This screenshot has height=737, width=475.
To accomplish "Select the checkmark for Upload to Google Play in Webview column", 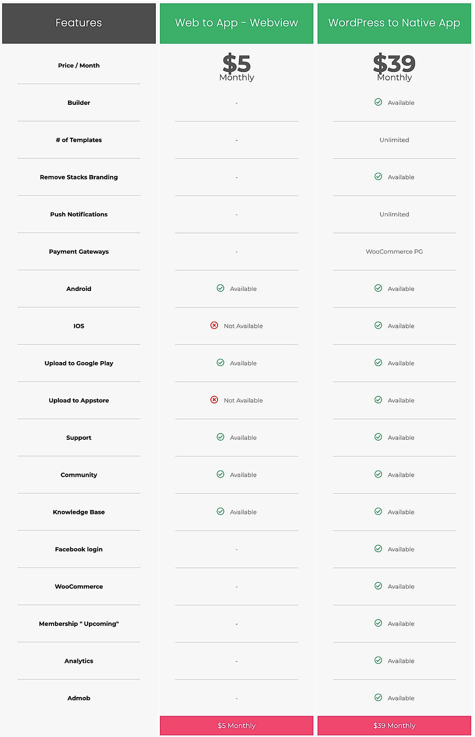I will [220, 363].
